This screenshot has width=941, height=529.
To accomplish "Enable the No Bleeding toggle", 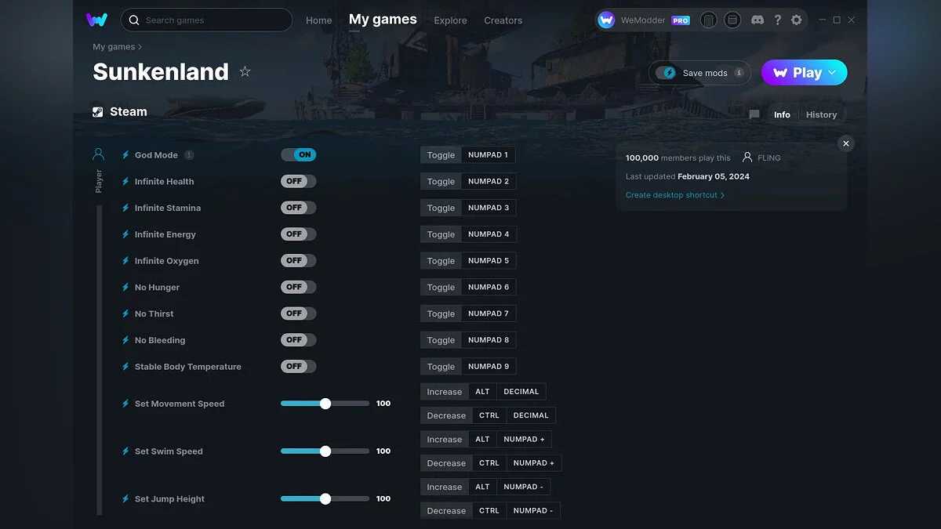I will (x=298, y=339).
